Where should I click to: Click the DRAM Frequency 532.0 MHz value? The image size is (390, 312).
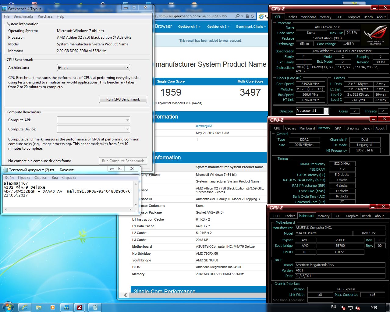pyautogui.click(x=342, y=164)
